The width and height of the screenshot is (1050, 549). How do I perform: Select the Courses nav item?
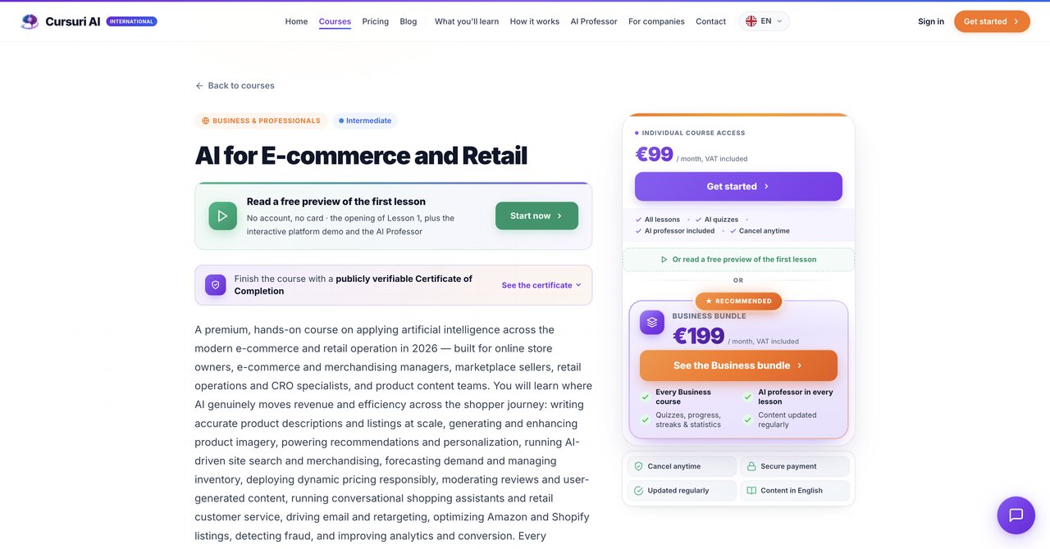point(335,21)
